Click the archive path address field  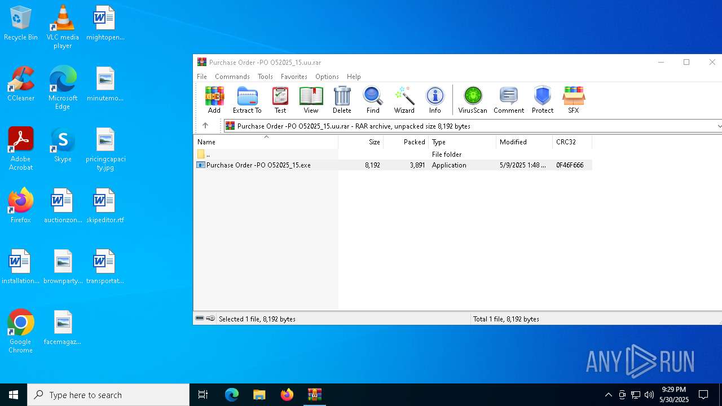[x=469, y=126]
